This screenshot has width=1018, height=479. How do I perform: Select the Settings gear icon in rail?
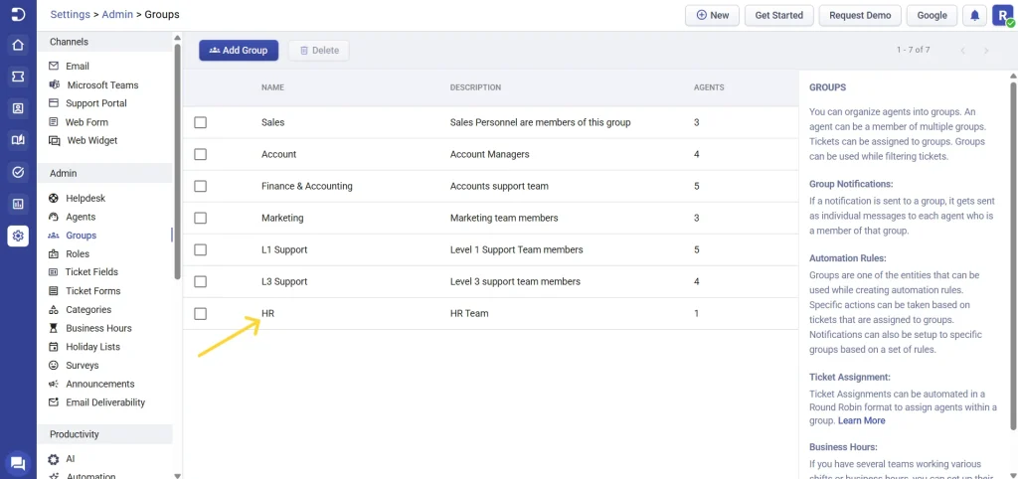tap(18, 236)
